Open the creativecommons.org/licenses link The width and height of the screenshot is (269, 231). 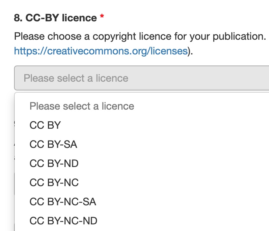pos(101,51)
